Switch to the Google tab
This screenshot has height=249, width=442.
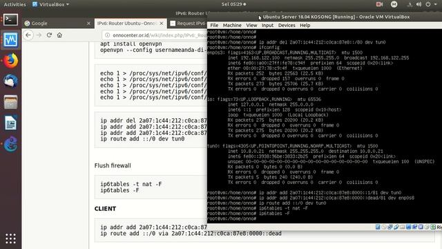(x=58, y=24)
